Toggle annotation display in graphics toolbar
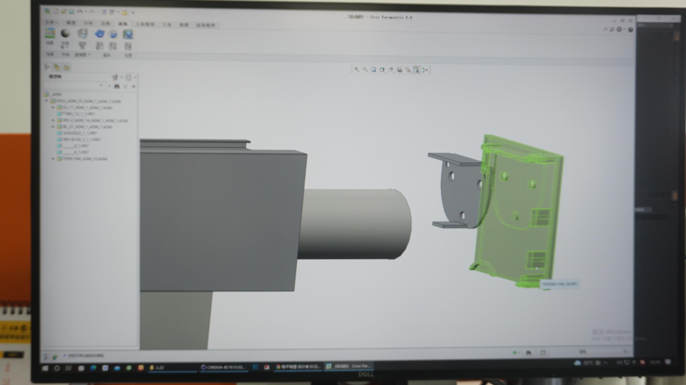The height and width of the screenshot is (385, 686). (x=417, y=70)
